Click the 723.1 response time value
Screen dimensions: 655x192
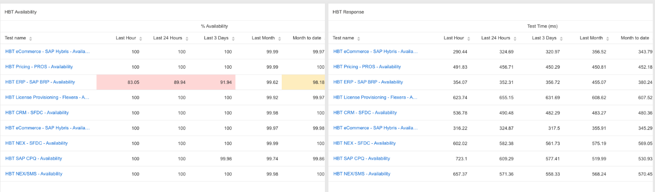pyautogui.click(x=462, y=159)
